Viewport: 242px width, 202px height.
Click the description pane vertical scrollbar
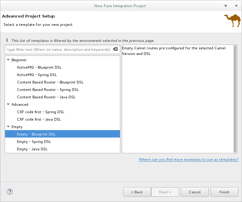point(235,98)
